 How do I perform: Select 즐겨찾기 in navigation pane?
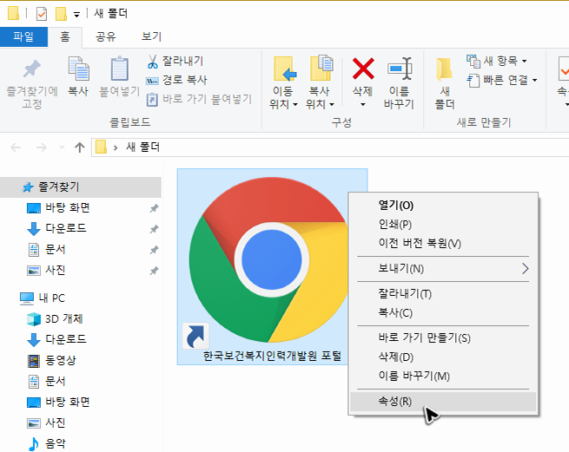coord(81,187)
